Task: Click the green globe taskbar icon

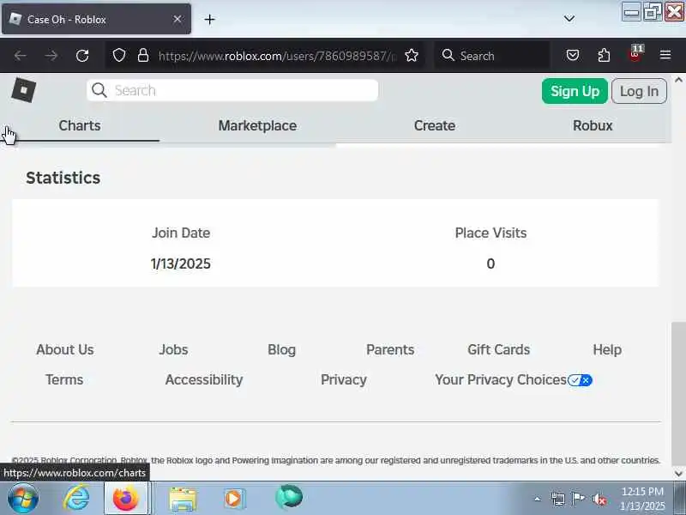Action: [x=288, y=497]
